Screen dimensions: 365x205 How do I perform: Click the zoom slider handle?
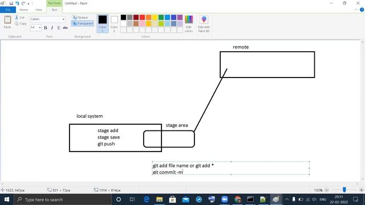point(344,190)
